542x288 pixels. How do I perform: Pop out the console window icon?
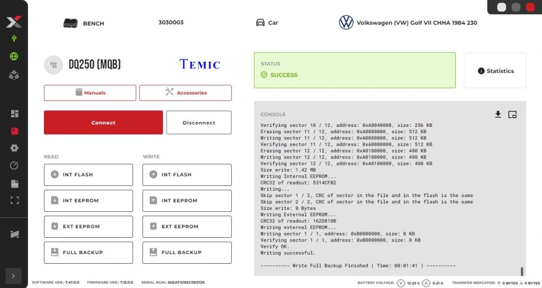(x=512, y=115)
